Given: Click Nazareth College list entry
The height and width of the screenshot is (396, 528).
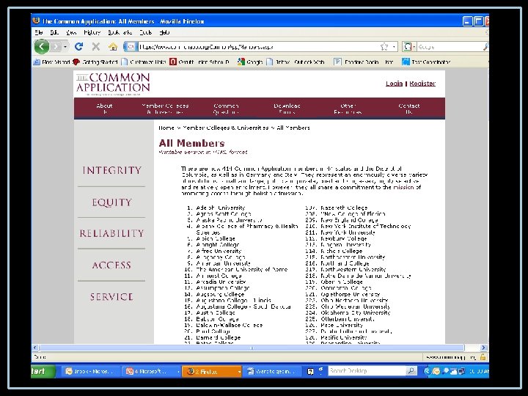Looking at the screenshot, I should pyautogui.click(x=344, y=208).
